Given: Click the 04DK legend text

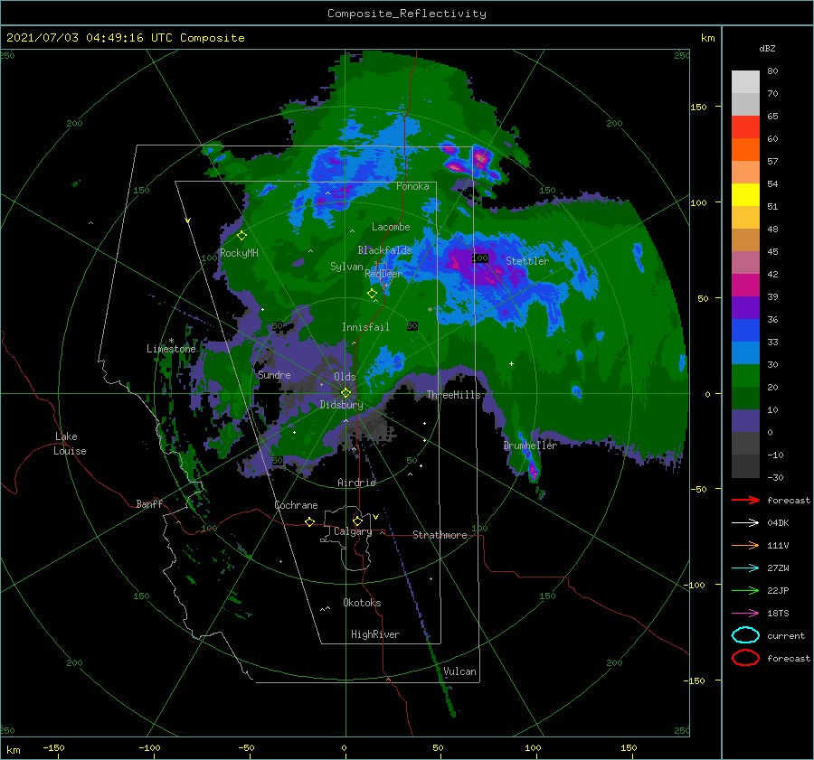Looking at the screenshot, I should (778, 523).
